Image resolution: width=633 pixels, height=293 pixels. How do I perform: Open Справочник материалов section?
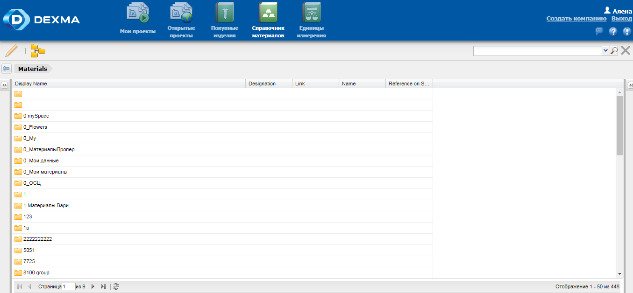[x=268, y=20]
